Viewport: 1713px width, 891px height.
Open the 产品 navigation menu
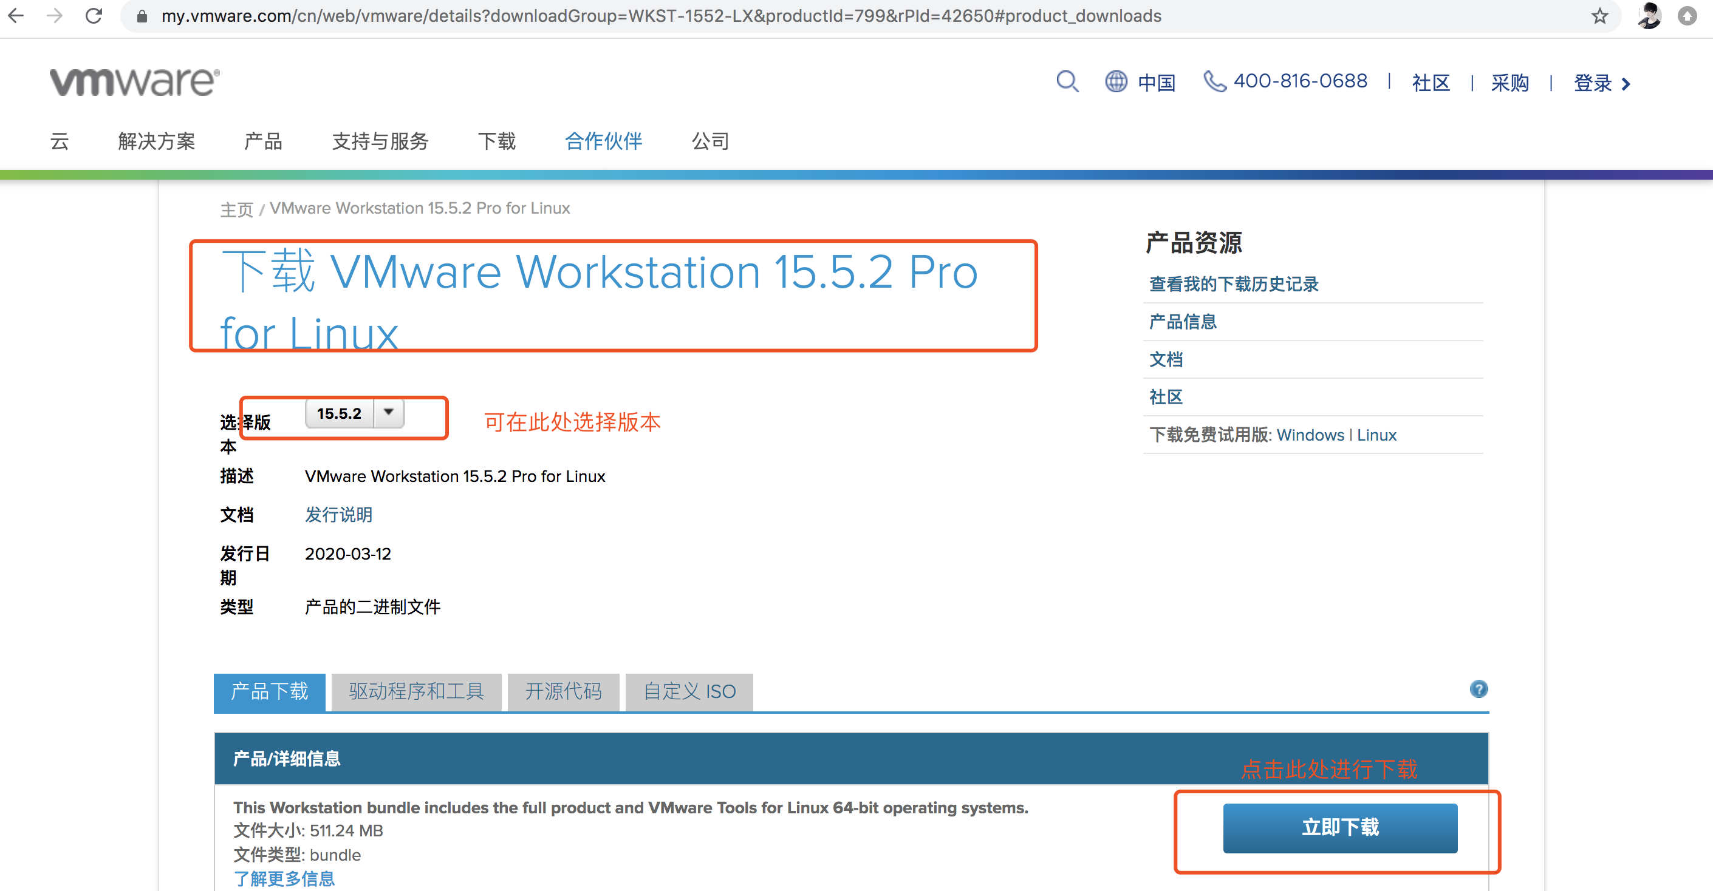[264, 141]
